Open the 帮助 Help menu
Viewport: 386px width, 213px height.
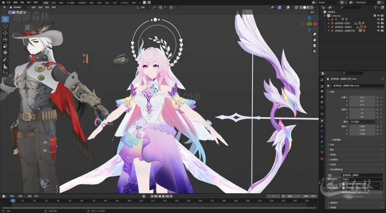tap(36, 3)
